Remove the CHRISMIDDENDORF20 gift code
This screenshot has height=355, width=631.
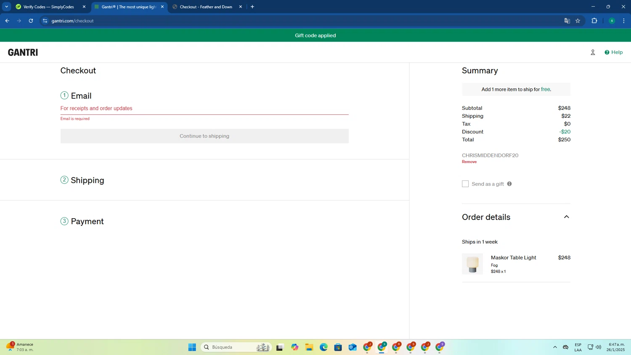pyautogui.click(x=469, y=162)
